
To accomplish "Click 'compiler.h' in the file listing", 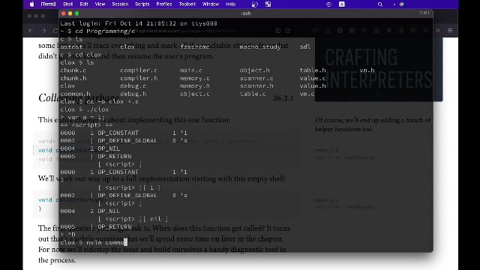I will 139,78.
